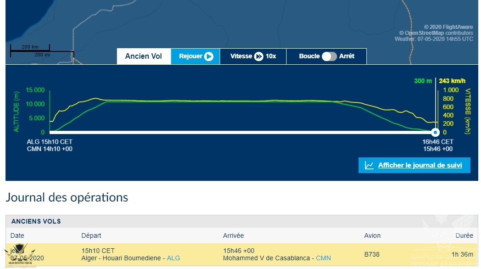Click the Rejouer play icon
This screenshot has width=481, height=269.
209,56
